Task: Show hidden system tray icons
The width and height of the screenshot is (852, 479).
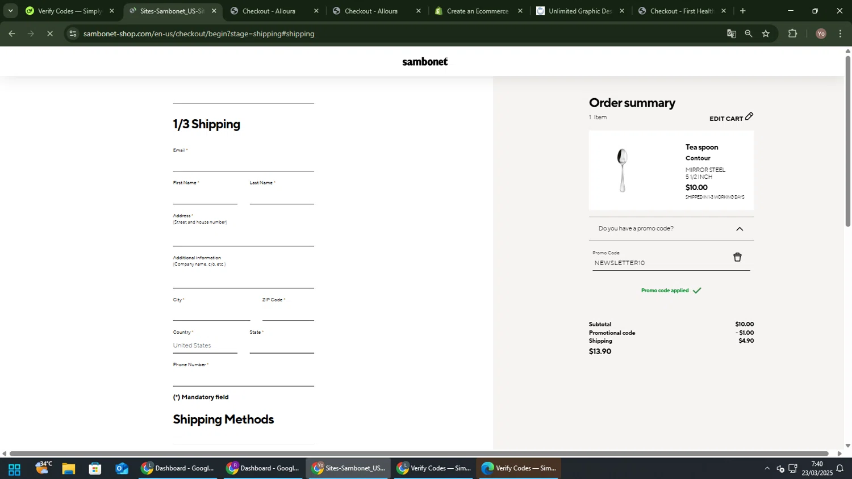Action: tap(767, 469)
